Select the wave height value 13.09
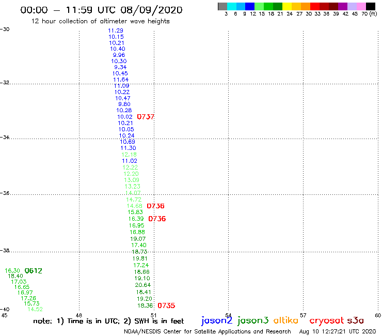Viewport: 382px width, 336px height. (132, 180)
